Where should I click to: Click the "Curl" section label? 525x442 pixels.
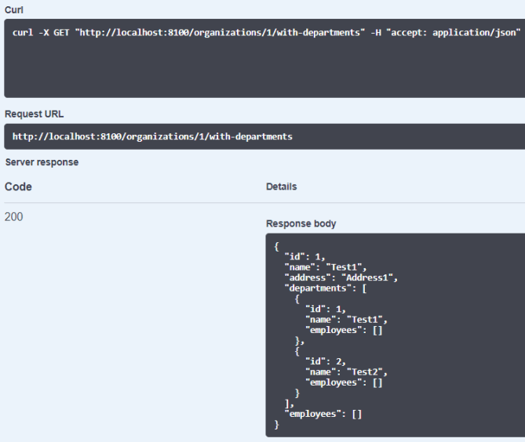pos(13,9)
